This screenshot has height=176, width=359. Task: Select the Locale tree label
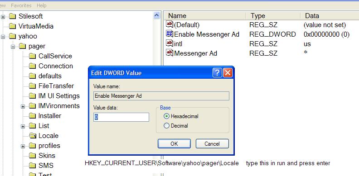49,136
